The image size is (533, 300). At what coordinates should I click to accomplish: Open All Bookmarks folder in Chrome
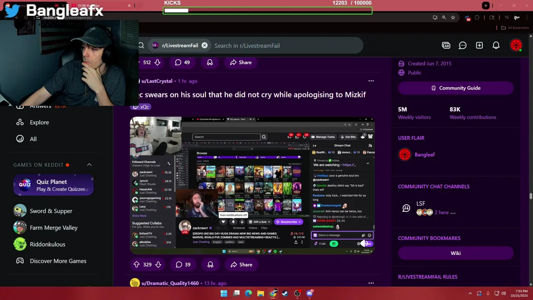coord(515,27)
